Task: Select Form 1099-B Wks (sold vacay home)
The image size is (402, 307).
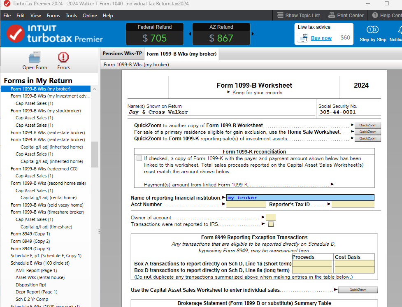Action: [x=47, y=205]
